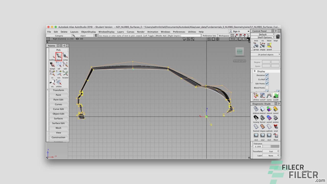Expand the Layer dropdown set to None
The width and height of the screenshot is (327, 184).
point(271,155)
